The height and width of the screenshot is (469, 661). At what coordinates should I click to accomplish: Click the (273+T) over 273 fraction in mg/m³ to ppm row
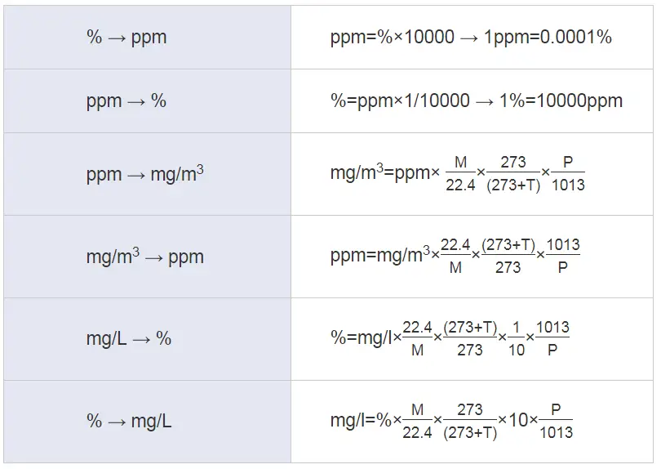coord(508,256)
